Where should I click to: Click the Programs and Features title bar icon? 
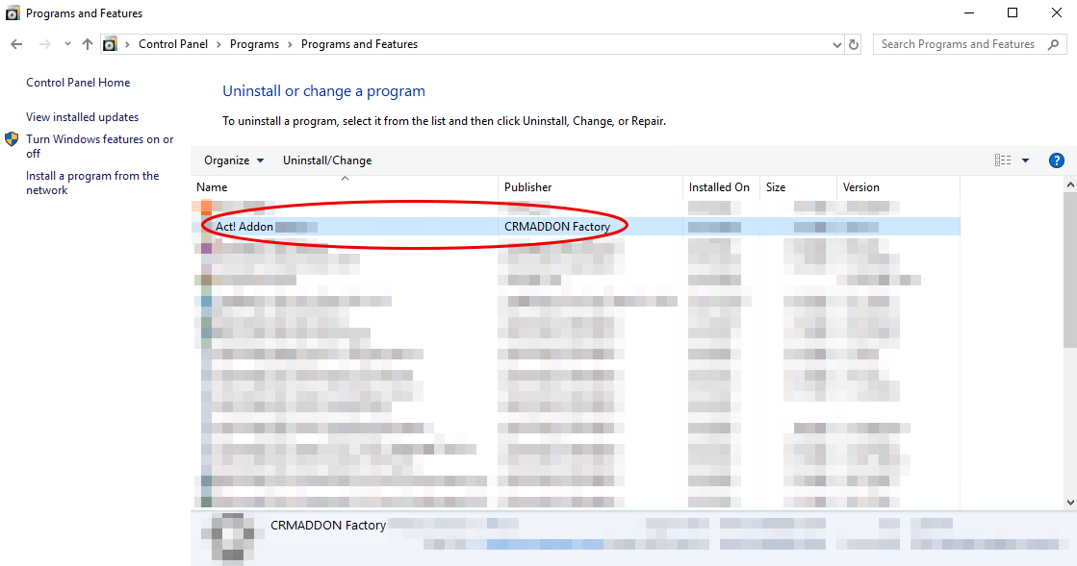tap(13, 13)
